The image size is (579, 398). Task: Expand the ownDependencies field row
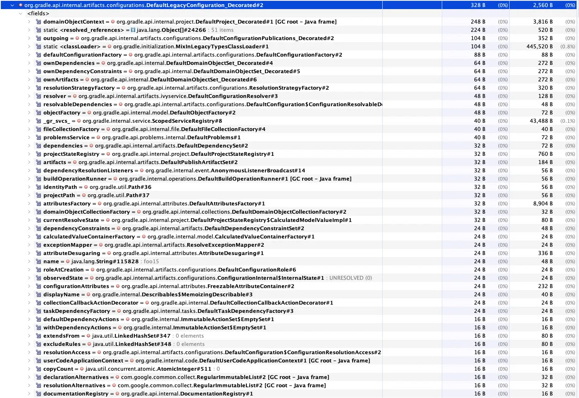pyautogui.click(x=29, y=63)
